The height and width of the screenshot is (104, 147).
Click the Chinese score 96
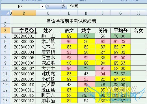[x=69, y=41]
